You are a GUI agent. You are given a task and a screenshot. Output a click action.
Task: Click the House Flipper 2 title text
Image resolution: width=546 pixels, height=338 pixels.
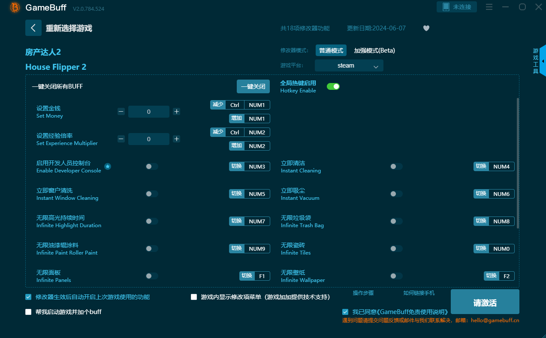[56, 67]
